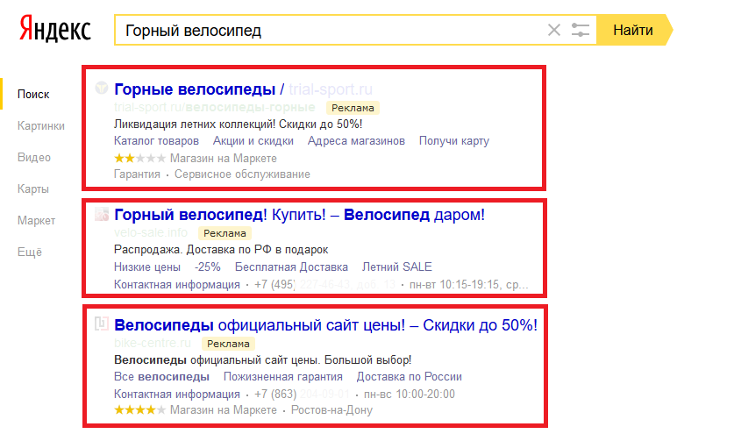Open Контактная информация of the velo-sale ad
The height and width of the screenshot is (448, 734).
click(x=177, y=285)
